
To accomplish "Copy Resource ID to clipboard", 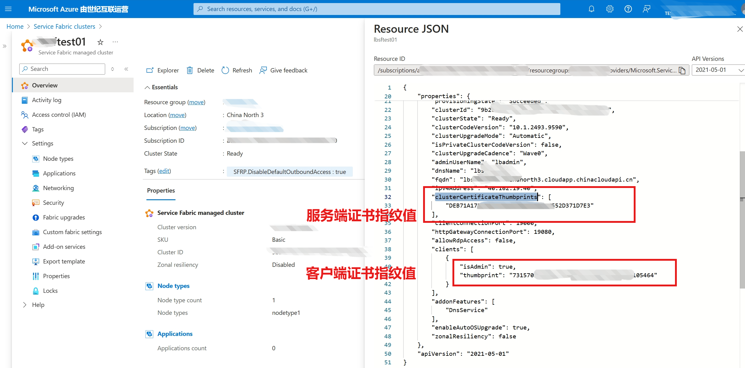I will coord(682,70).
